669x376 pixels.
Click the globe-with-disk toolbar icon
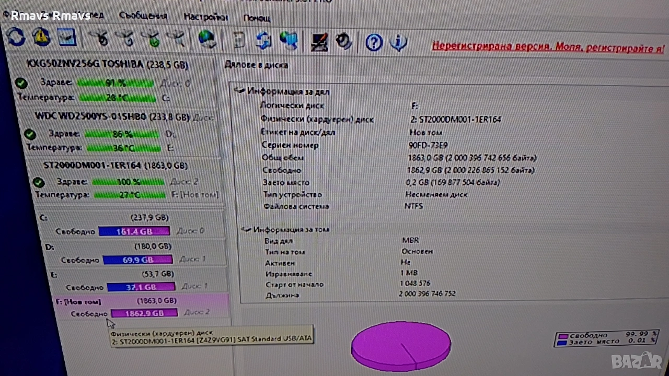click(207, 39)
